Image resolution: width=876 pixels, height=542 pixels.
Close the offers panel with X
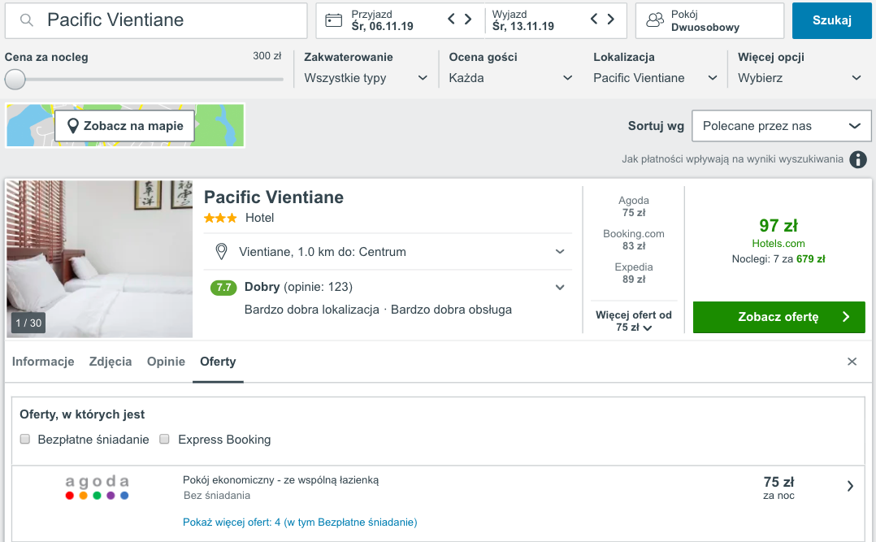coord(852,362)
